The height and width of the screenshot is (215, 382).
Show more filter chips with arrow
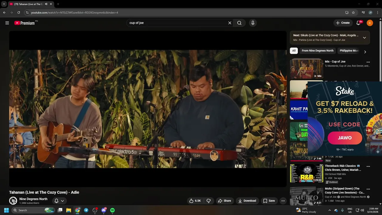pyautogui.click(x=365, y=52)
